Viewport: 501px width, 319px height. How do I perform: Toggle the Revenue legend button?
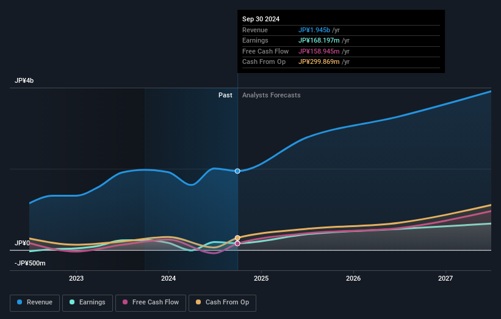coord(35,303)
